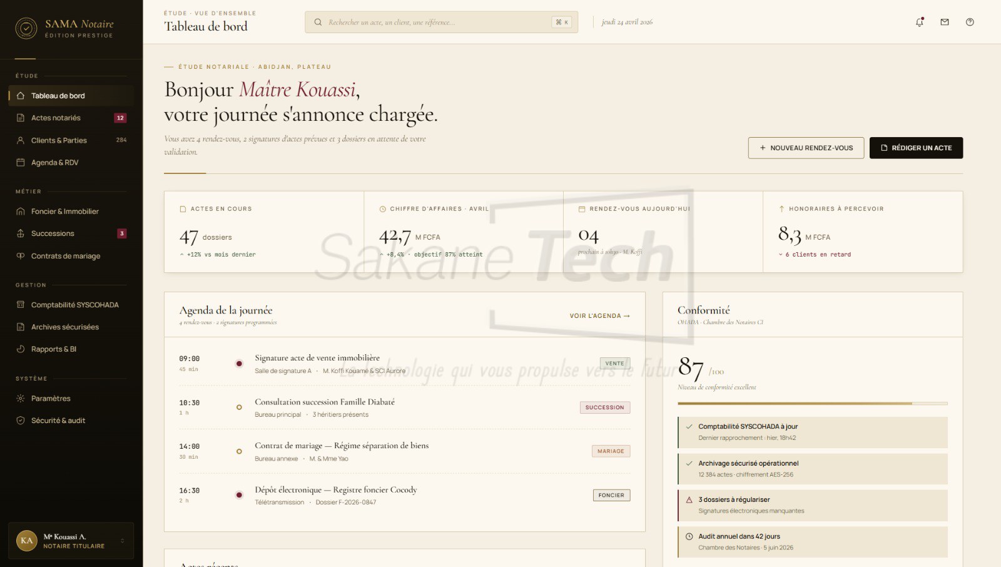Click the gear icon beside Paramètres

[x=21, y=398]
